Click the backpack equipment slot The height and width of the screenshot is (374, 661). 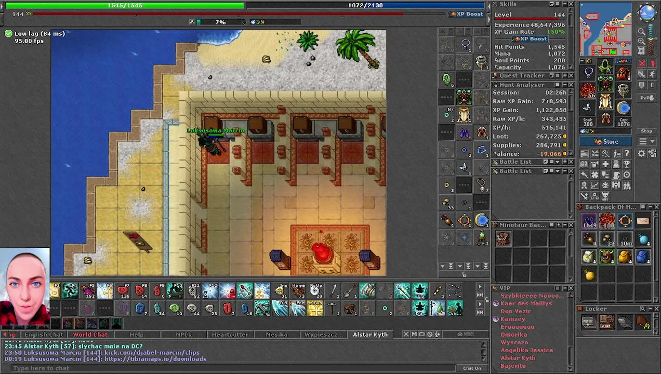[x=624, y=73]
